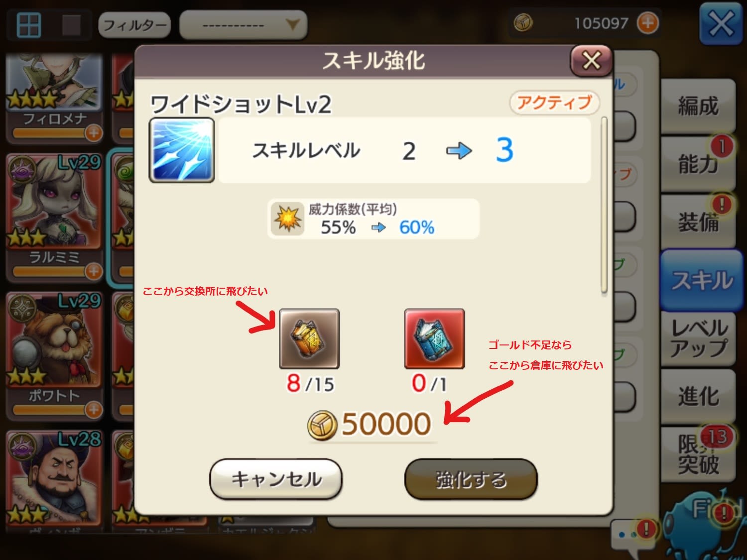Tap the plus on フィロメナ's gauge
The width and height of the screenshot is (747, 560).
(93, 133)
